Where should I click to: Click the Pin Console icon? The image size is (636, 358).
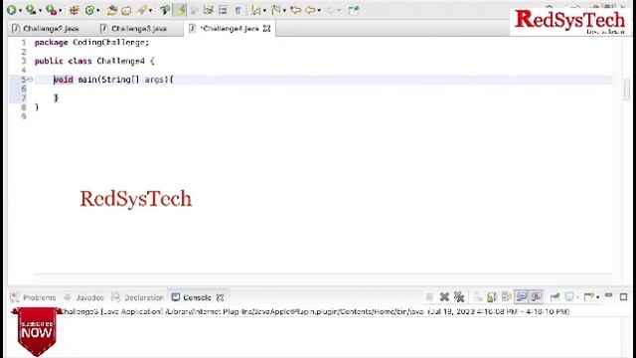click(555, 297)
